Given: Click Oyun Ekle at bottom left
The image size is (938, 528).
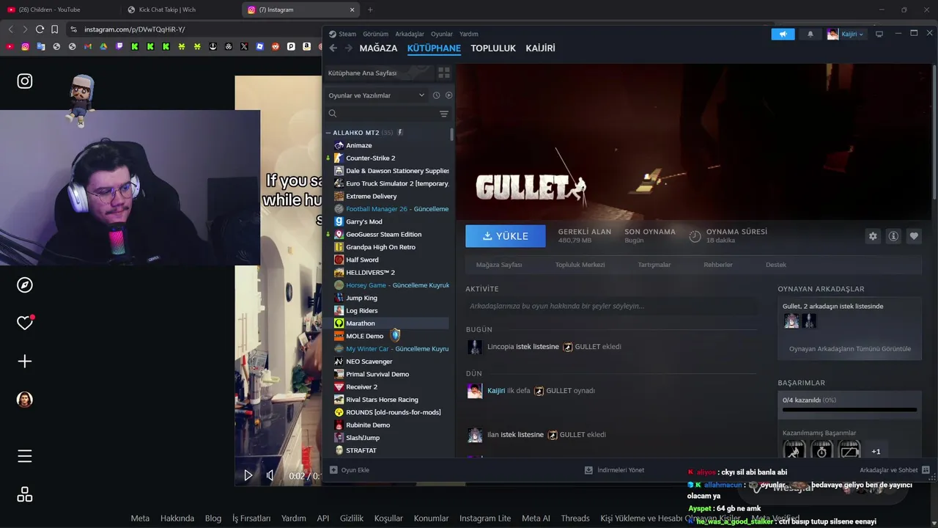Looking at the screenshot, I should 350,470.
